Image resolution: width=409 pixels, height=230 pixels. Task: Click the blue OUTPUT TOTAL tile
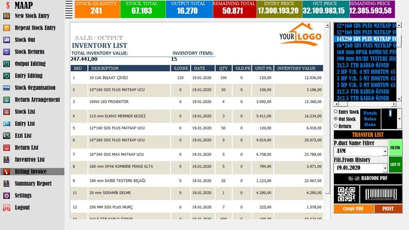189,9
